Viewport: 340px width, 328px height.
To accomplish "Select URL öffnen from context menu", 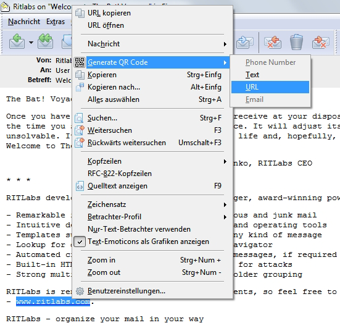I will coord(152,25).
